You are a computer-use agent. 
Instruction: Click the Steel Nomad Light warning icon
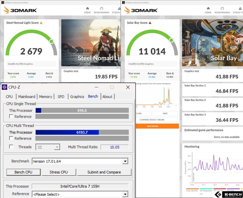(x=41, y=23)
